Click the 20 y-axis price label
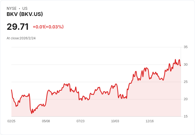195x135 pixels. (185, 99)
